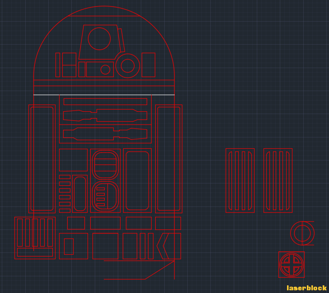The height and width of the screenshot is (293, 329).
Task: Select the long thin rectangle under the white line
Action: pos(105,101)
